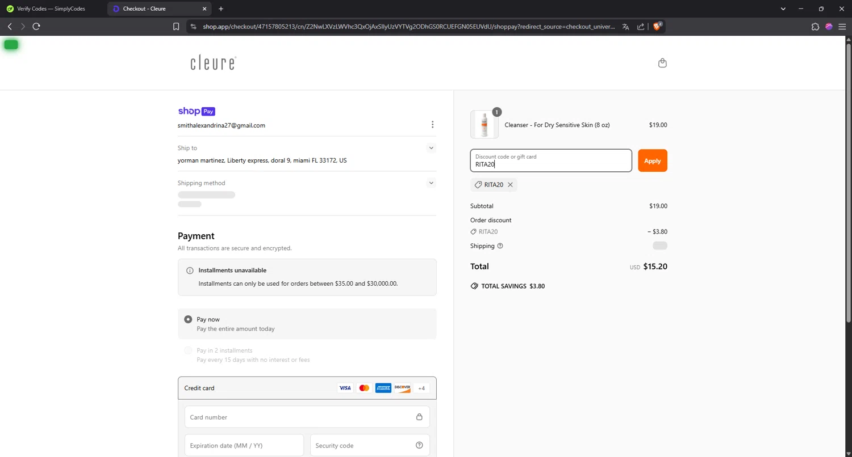This screenshot has height=457, width=852.
Task: Click the Expiration date field
Action: pyautogui.click(x=244, y=446)
